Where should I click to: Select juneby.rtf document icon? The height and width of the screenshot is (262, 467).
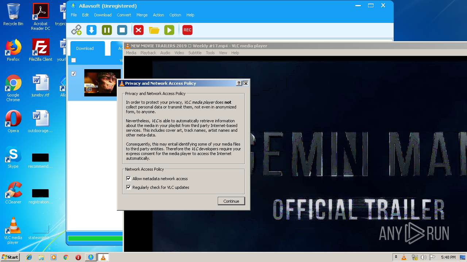[x=40, y=86]
